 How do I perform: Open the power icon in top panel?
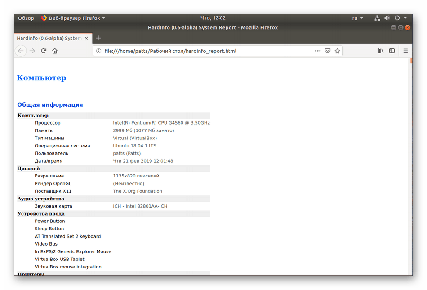pyautogui.click(x=397, y=18)
